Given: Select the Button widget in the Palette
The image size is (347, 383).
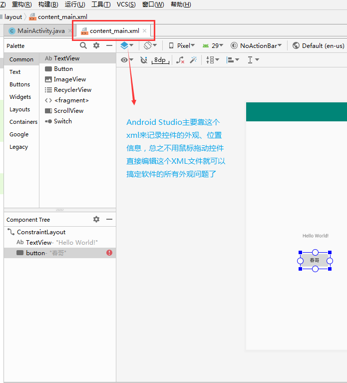Looking at the screenshot, I should coord(78,69).
